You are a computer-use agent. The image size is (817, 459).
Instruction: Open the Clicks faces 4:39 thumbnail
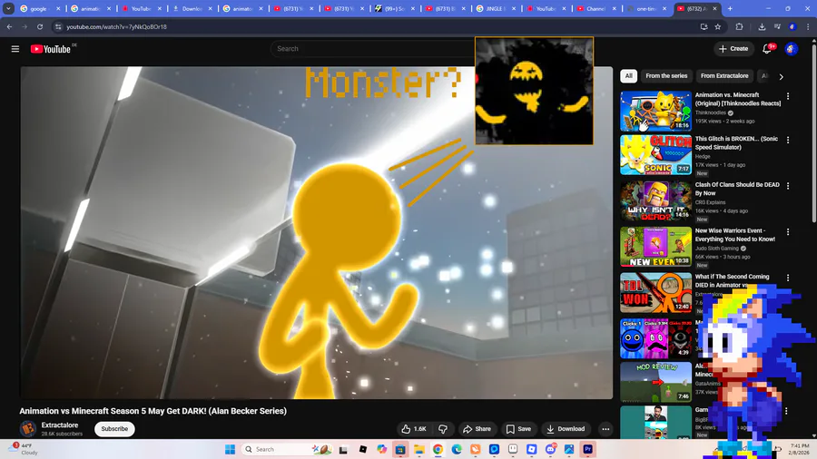655,338
